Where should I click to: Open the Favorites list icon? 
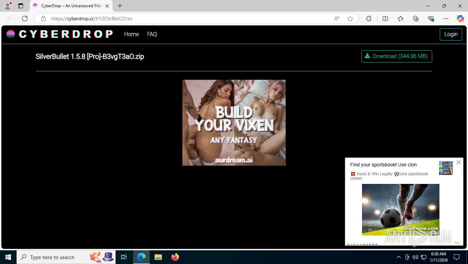(x=401, y=19)
